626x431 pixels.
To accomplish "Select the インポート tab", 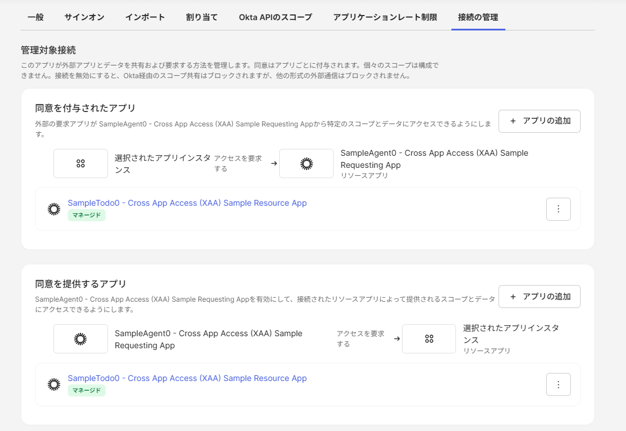I will (145, 17).
